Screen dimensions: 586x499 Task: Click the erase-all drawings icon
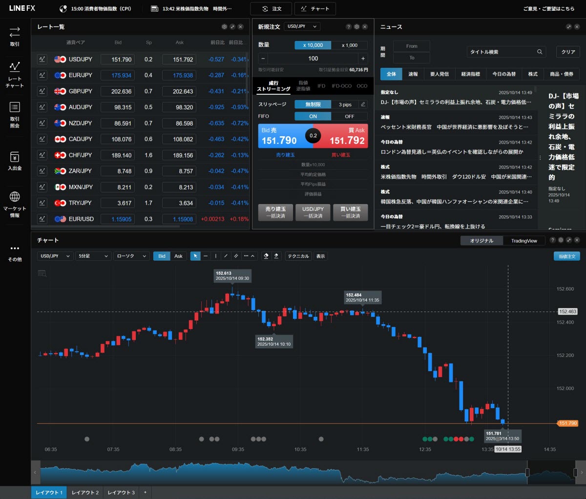[276, 256]
